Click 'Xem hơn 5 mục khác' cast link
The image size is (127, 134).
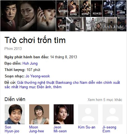pos(105,100)
